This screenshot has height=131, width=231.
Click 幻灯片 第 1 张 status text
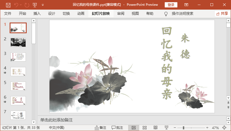21,128
